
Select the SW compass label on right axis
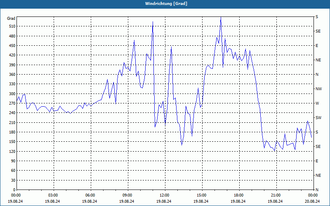point(318,118)
